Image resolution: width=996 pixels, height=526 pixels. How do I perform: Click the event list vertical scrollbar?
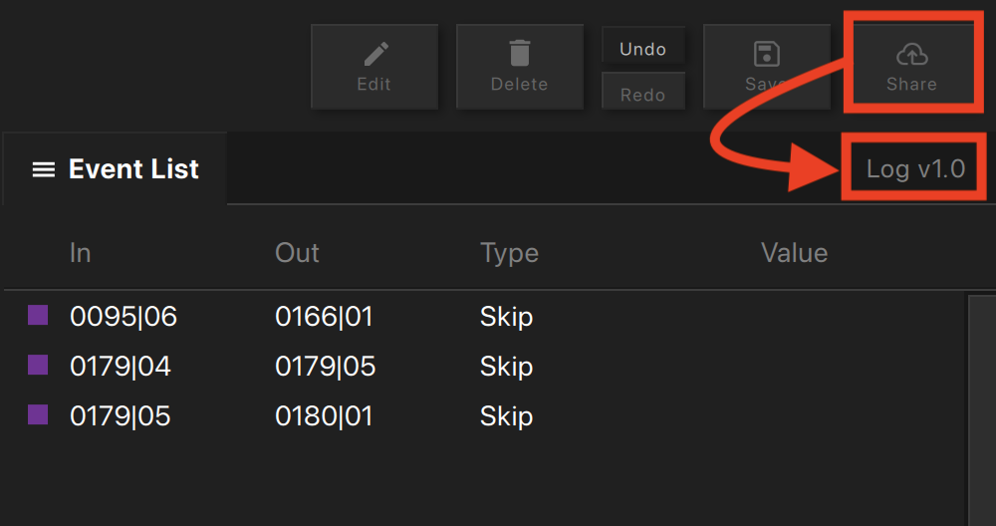click(981, 409)
